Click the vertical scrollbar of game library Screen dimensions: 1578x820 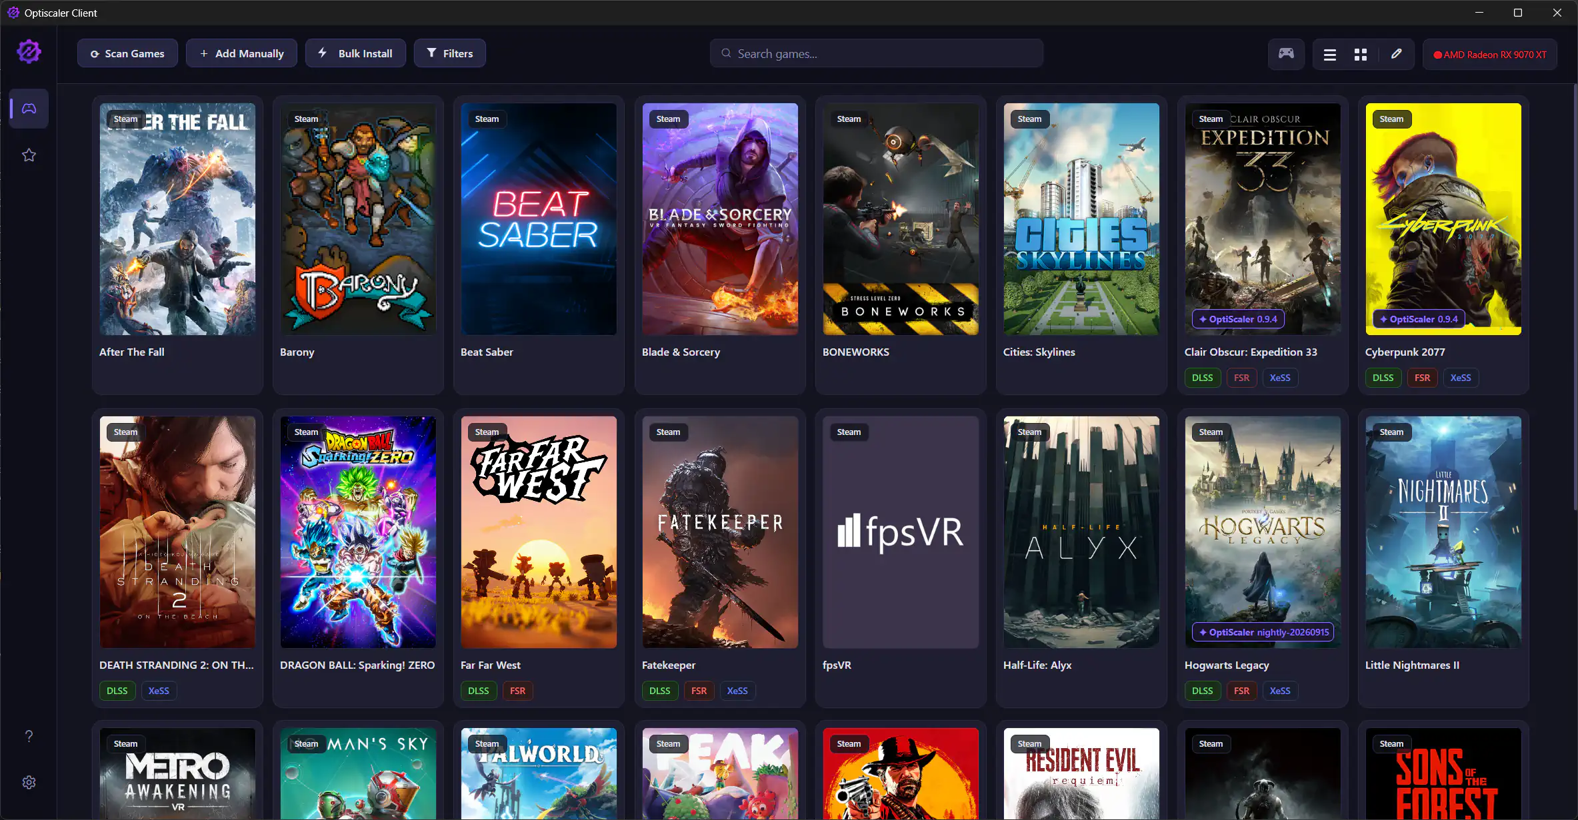(x=1575, y=298)
